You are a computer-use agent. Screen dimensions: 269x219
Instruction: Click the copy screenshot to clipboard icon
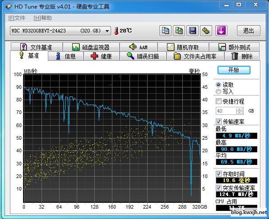179,31
